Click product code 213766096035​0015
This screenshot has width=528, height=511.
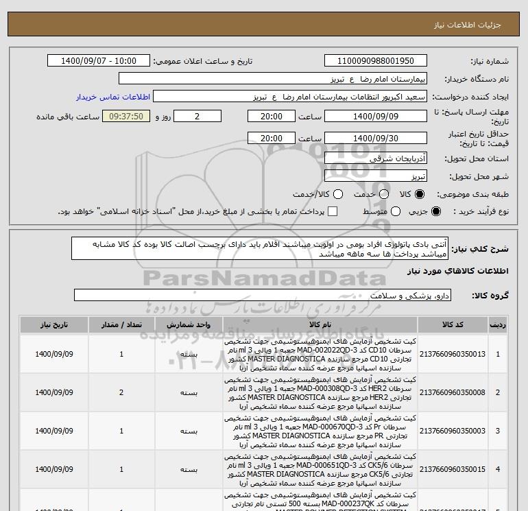[453, 469]
